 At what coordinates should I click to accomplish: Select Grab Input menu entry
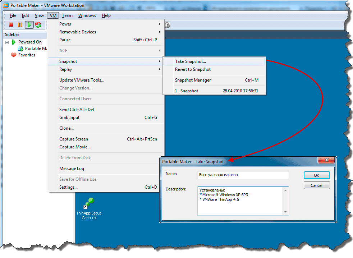(x=106, y=118)
